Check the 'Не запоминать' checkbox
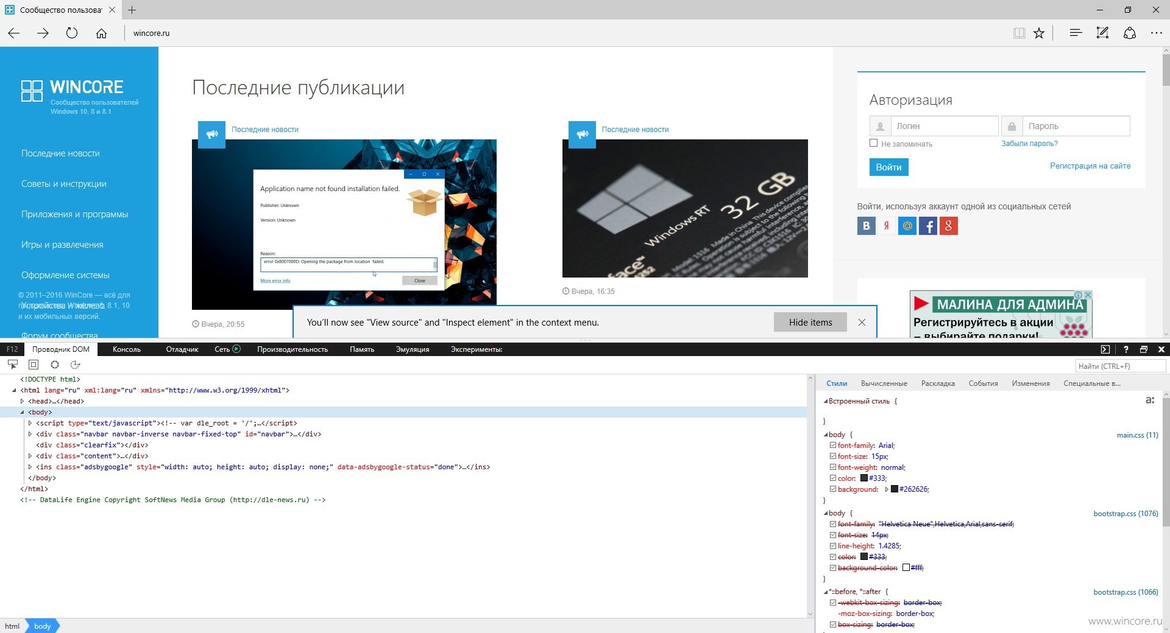The image size is (1170, 633). (874, 143)
